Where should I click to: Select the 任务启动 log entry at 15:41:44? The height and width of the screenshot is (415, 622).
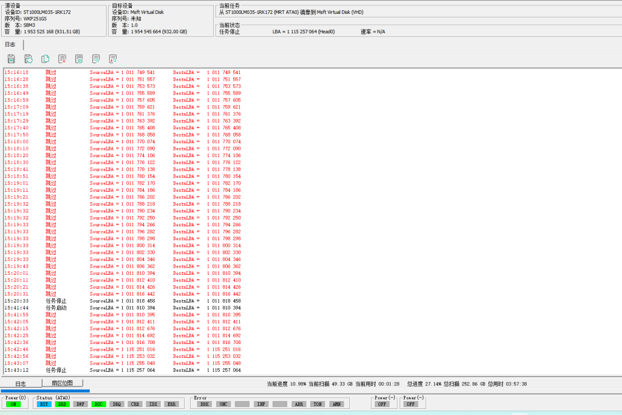click(x=56, y=308)
